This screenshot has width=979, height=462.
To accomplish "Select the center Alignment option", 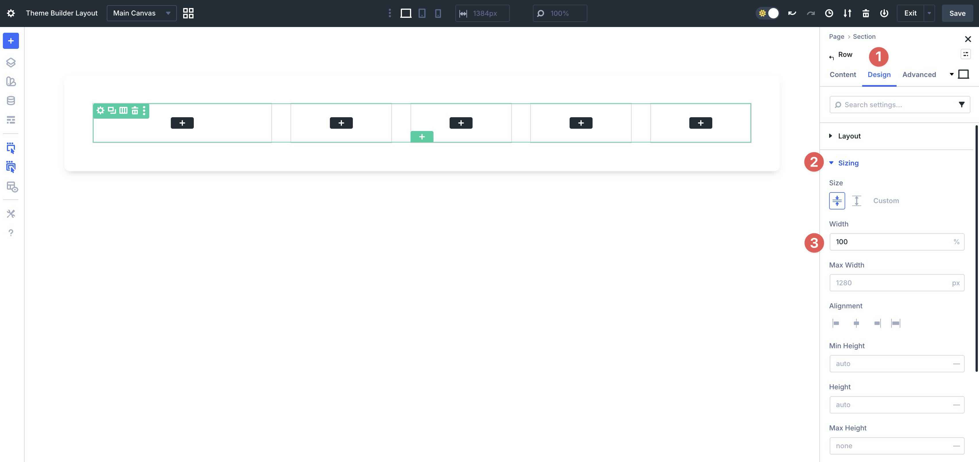I will point(857,323).
